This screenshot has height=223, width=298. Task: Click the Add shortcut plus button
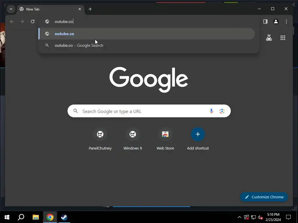click(x=198, y=134)
